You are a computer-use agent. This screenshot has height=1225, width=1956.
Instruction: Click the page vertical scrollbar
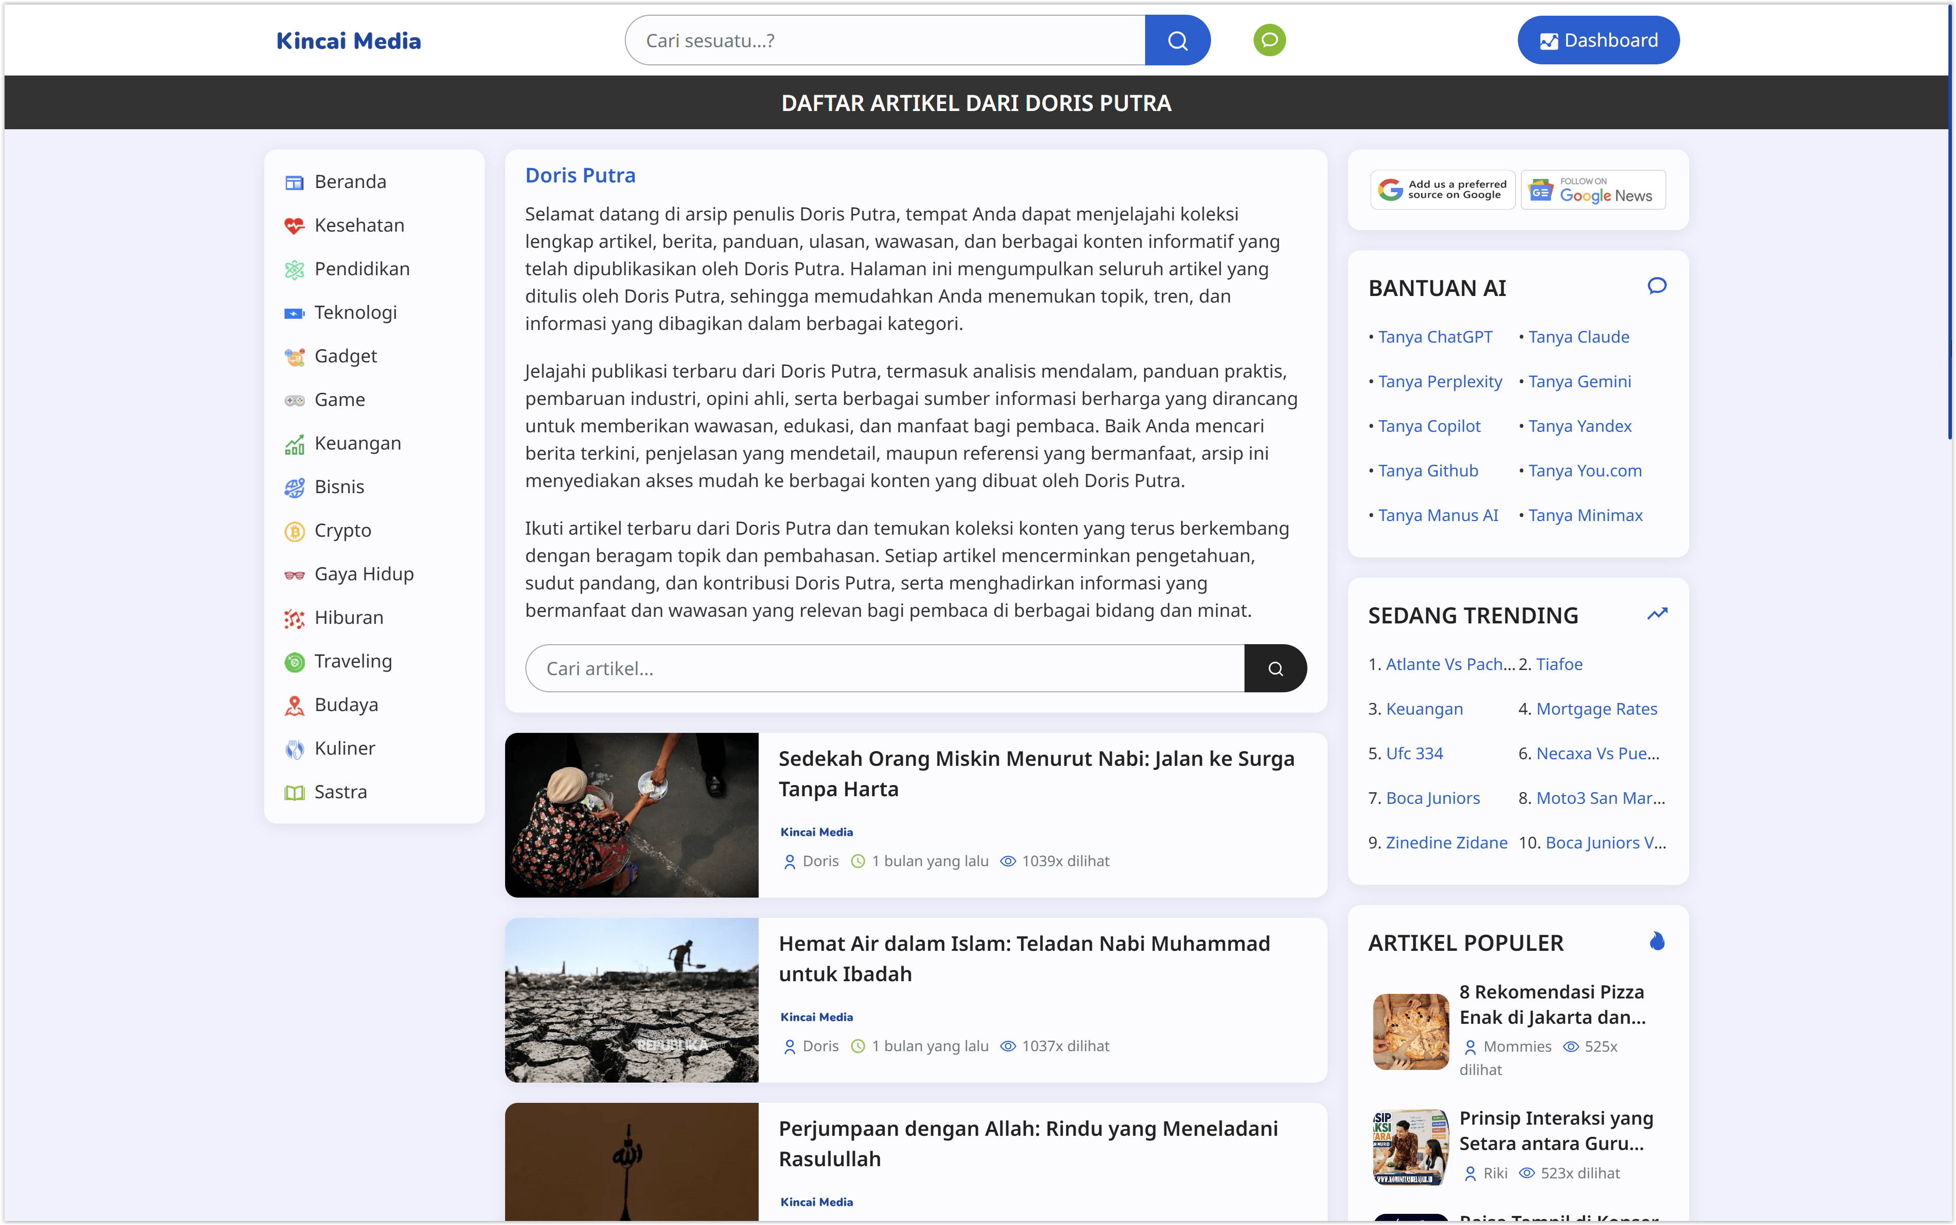pos(1949,223)
